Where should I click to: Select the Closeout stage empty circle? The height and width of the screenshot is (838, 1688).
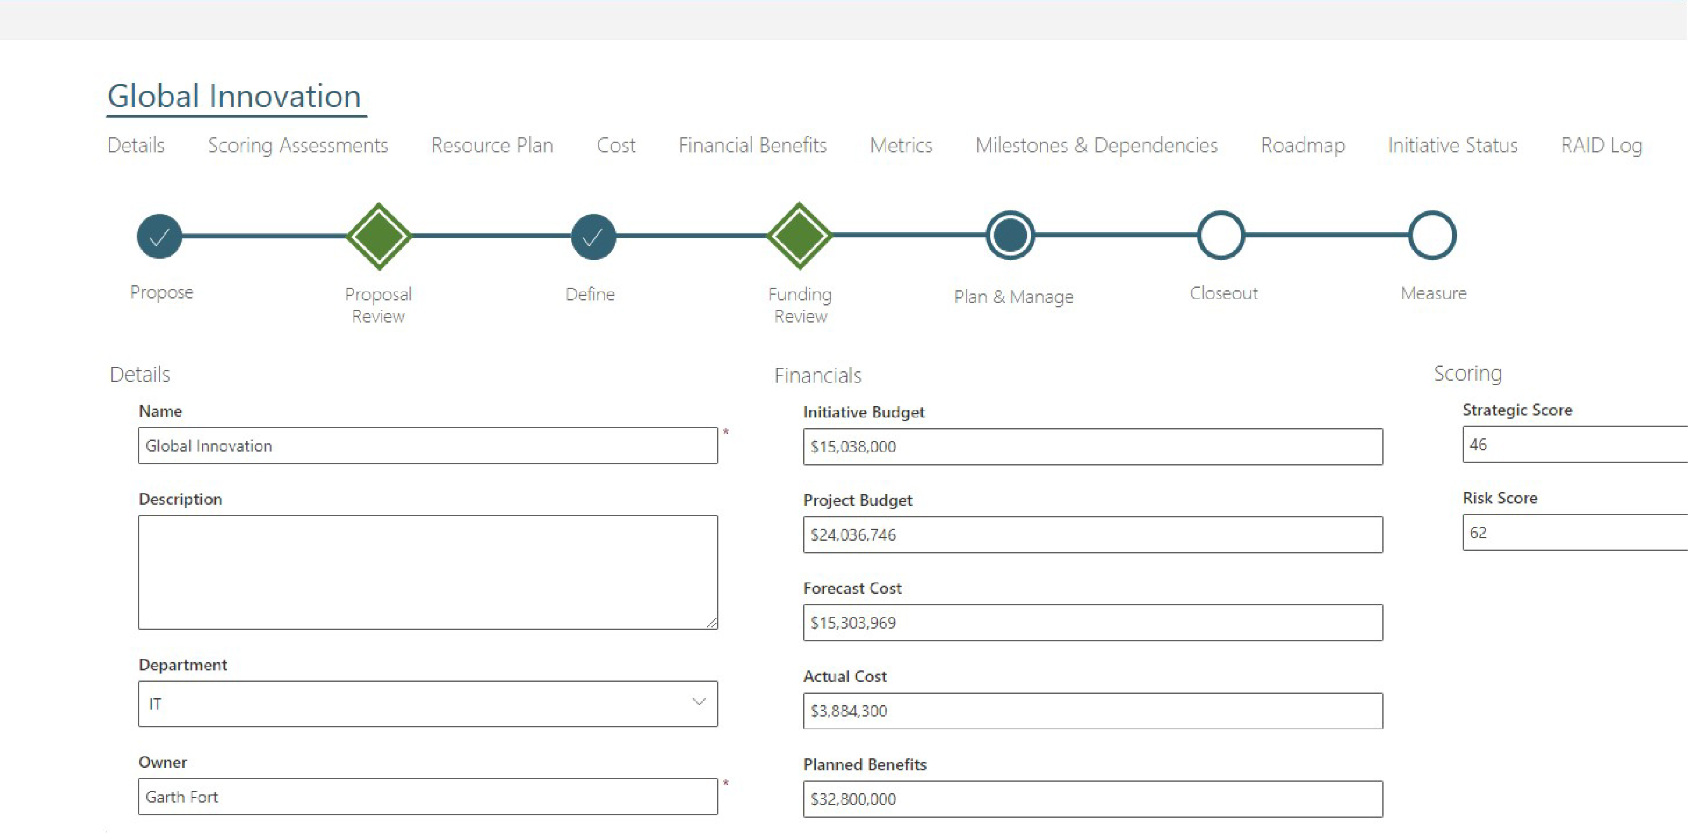pos(1221,235)
